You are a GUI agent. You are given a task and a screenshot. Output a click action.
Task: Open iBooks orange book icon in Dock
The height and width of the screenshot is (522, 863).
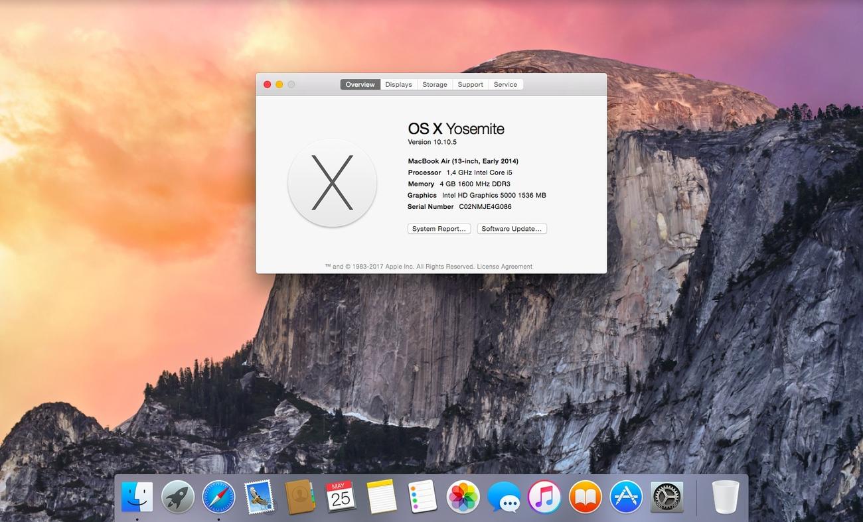[585, 497]
